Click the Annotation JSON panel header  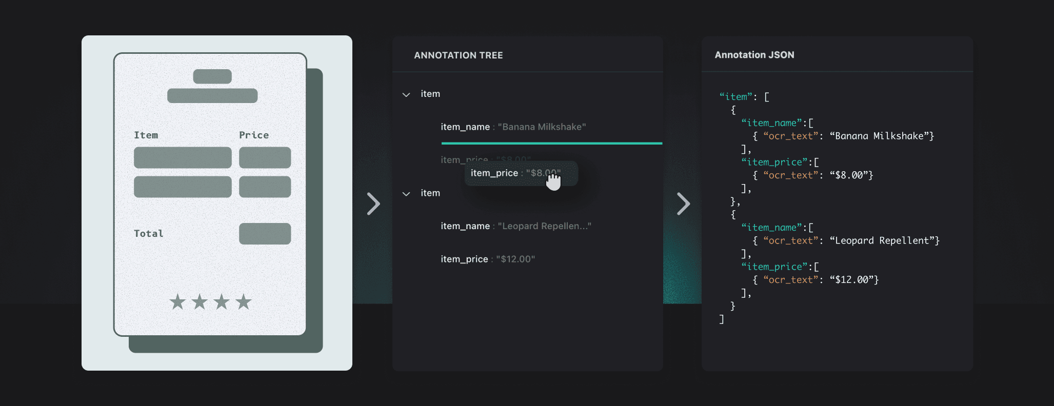(x=754, y=55)
